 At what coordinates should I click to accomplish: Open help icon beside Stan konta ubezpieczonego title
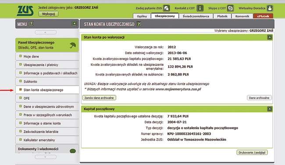139,24
